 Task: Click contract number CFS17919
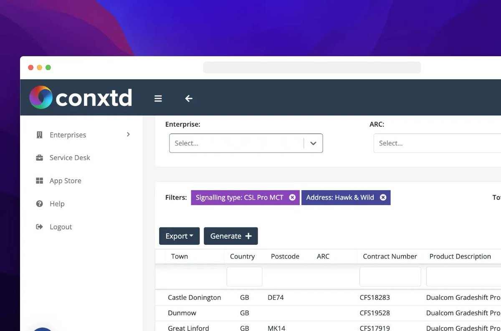[375, 328]
